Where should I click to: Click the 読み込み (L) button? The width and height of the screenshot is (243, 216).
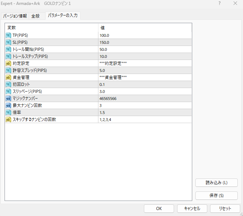(x=216, y=183)
